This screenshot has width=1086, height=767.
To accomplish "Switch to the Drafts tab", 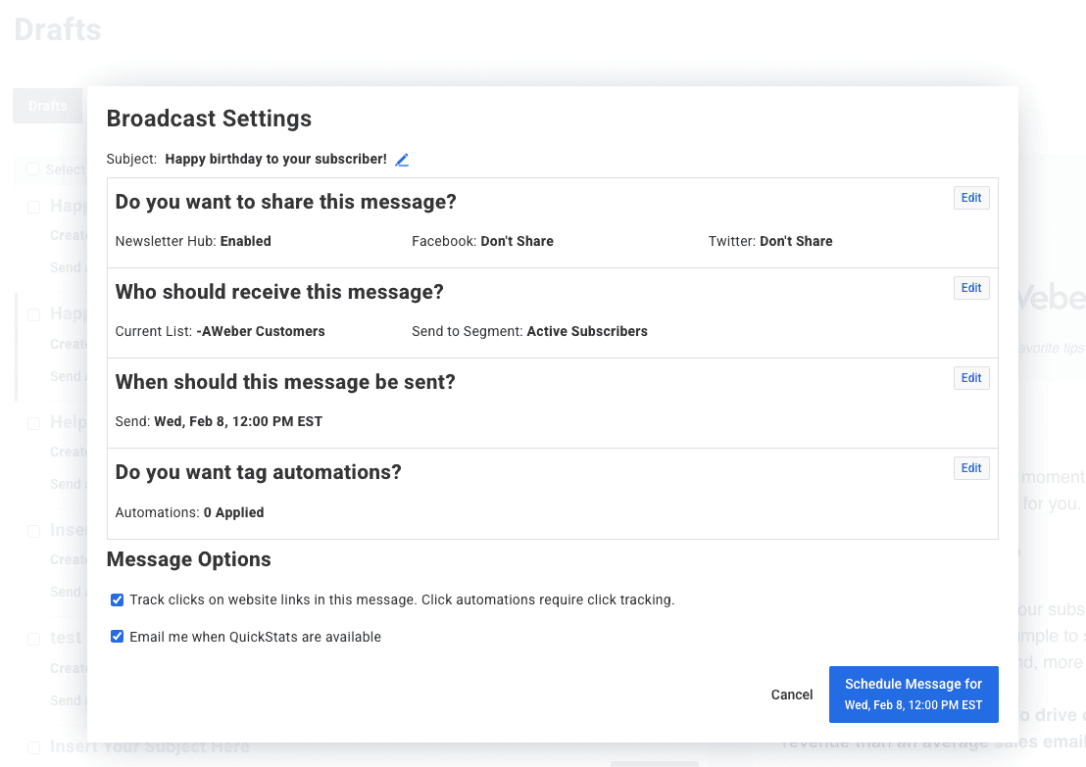I will tap(47, 106).
